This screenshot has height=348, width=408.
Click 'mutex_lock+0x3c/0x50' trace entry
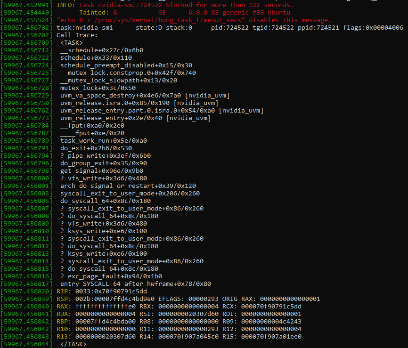coord(98,88)
